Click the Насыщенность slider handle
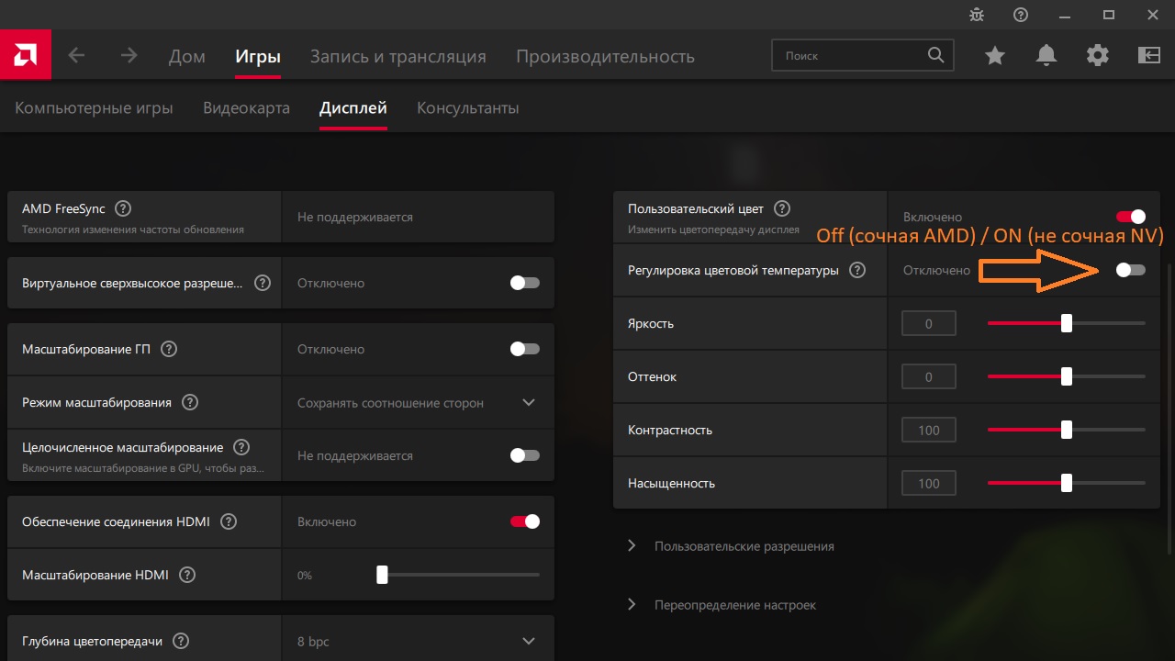1175x661 pixels. click(1067, 483)
